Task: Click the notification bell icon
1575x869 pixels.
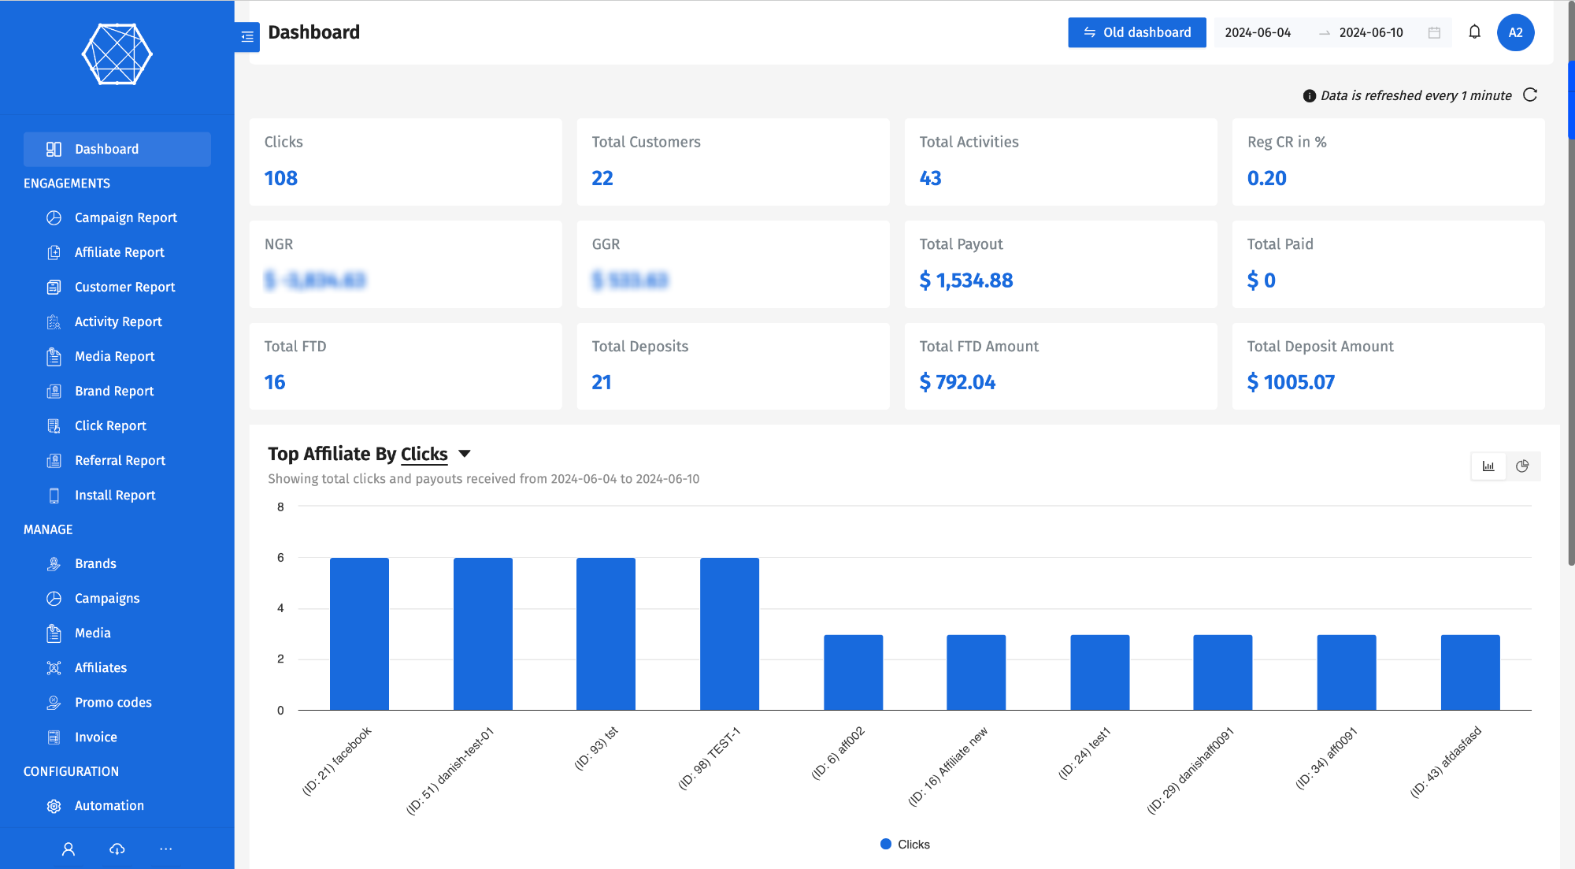Action: (1474, 32)
